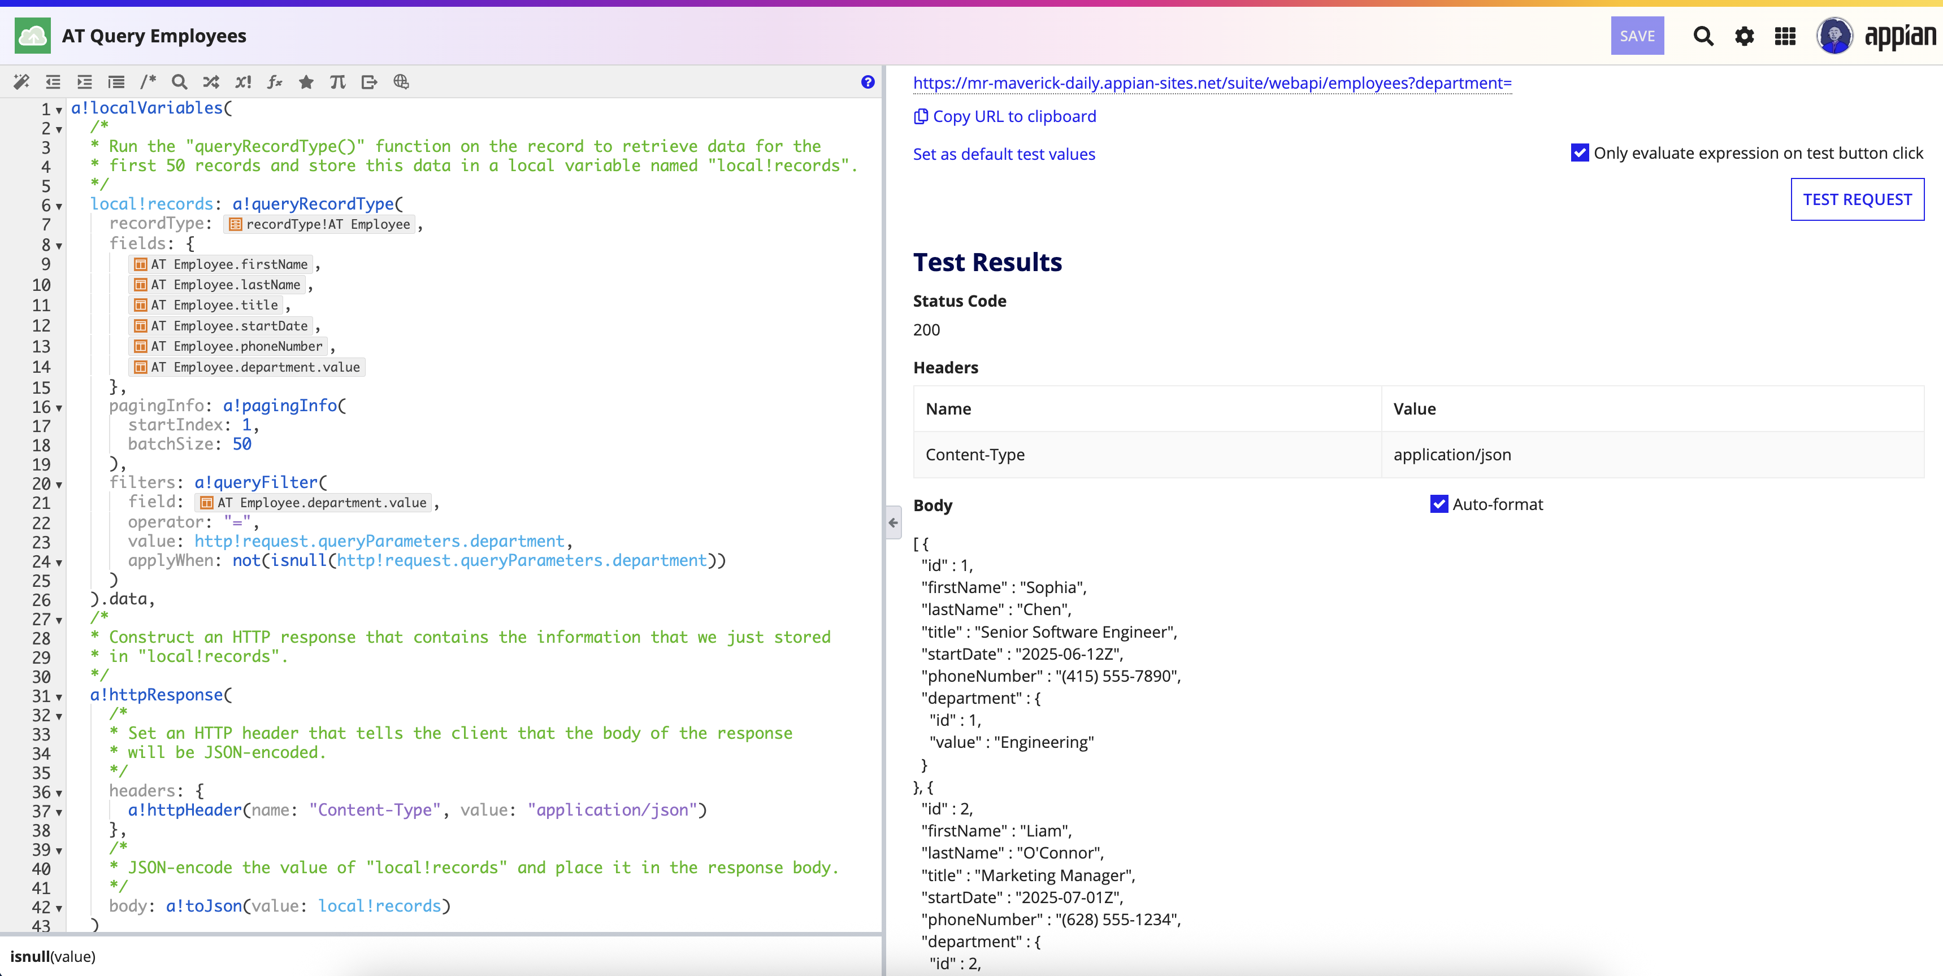Click the panel collapse arrow handle

tap(893, 522)
